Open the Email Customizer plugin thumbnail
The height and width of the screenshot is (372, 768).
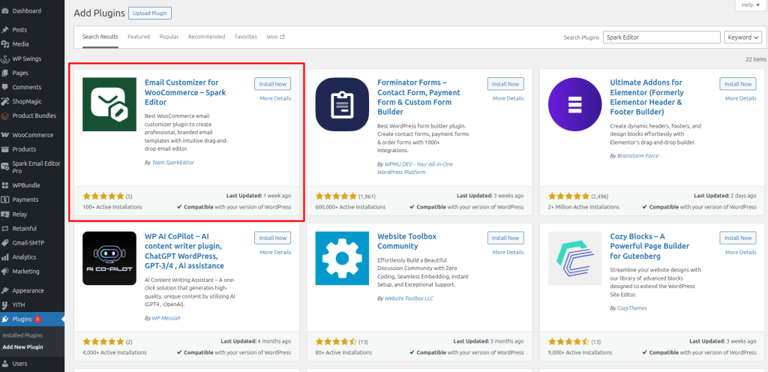[x=109, y=104]
